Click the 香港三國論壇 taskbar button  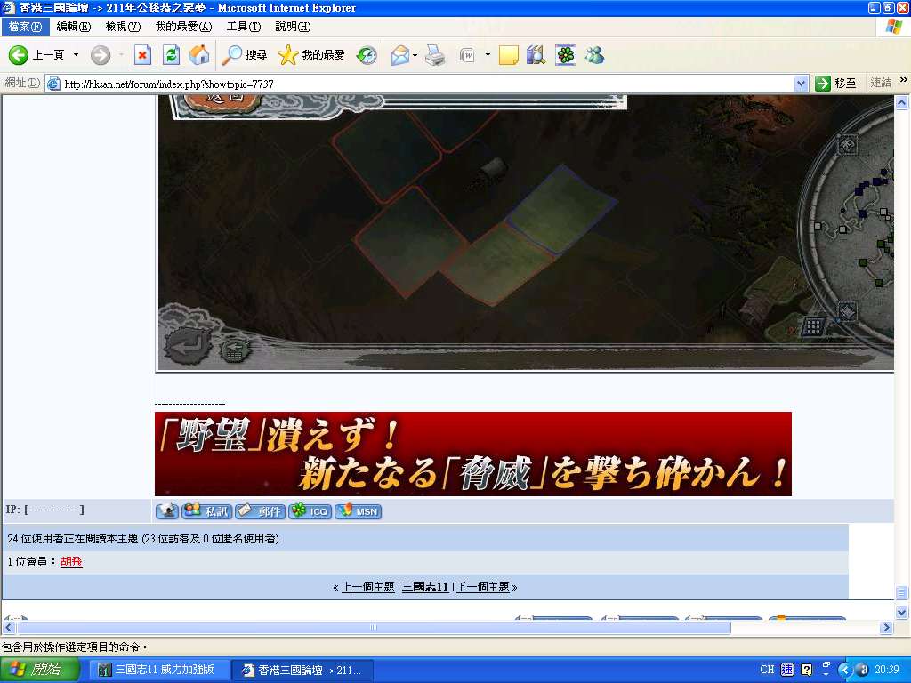[302, 671]
